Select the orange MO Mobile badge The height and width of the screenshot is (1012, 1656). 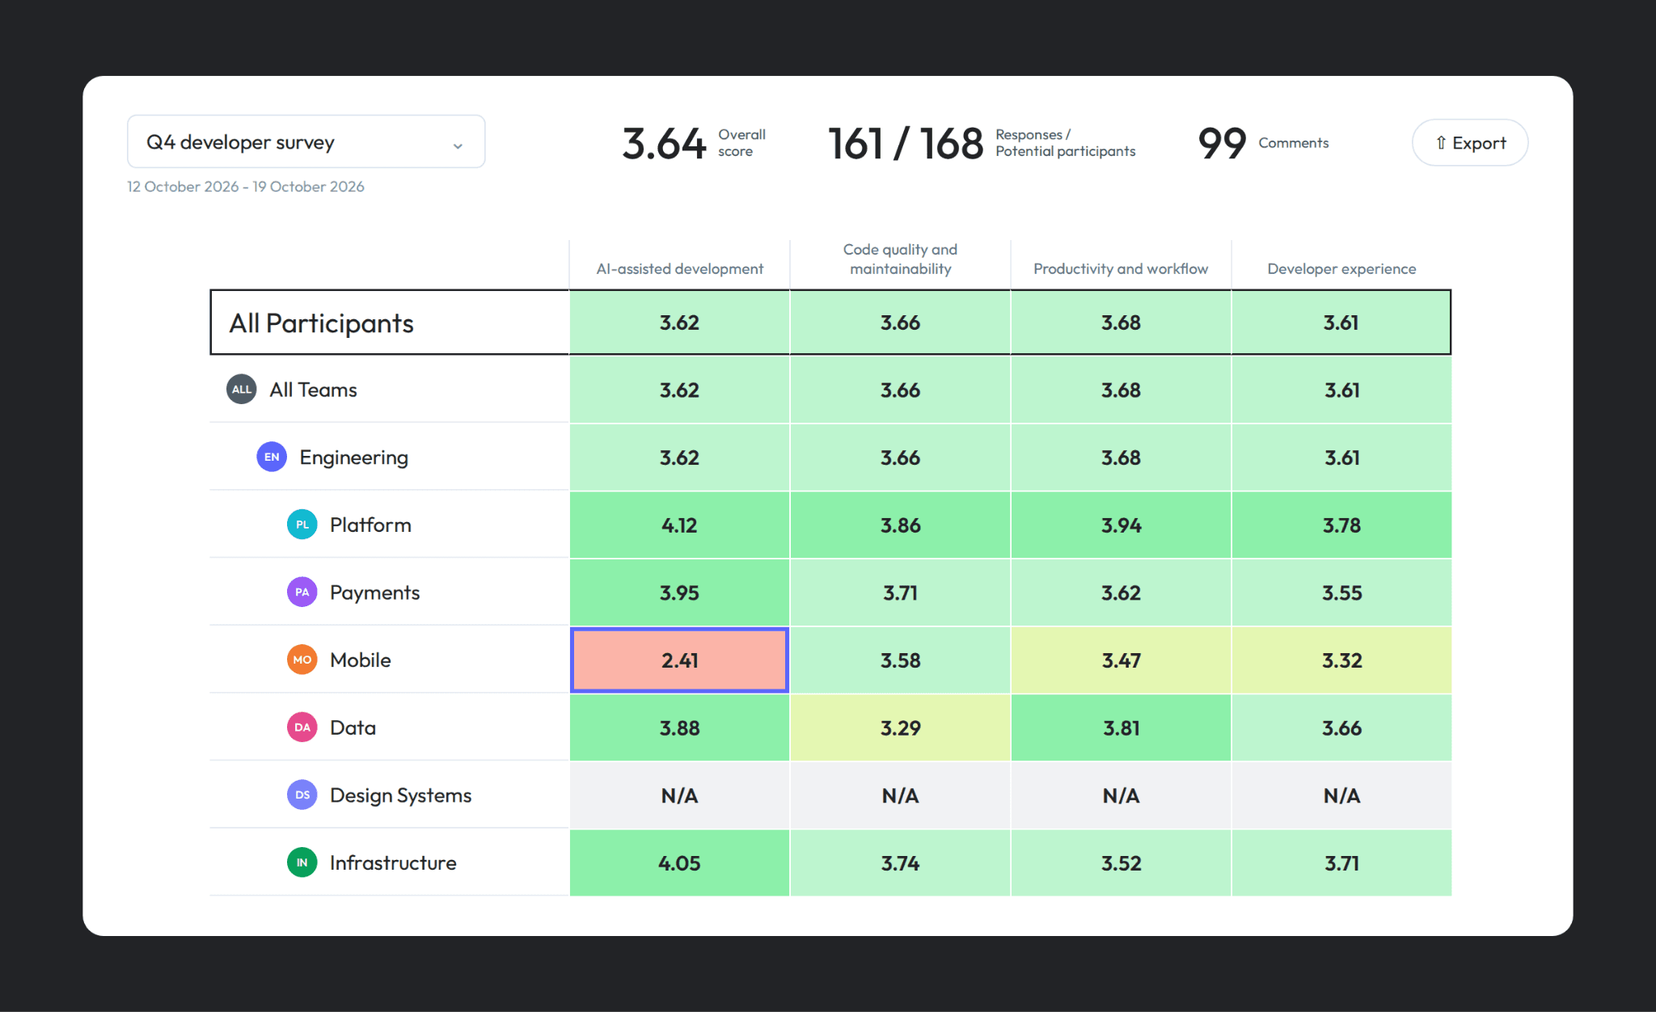point(302,660)
